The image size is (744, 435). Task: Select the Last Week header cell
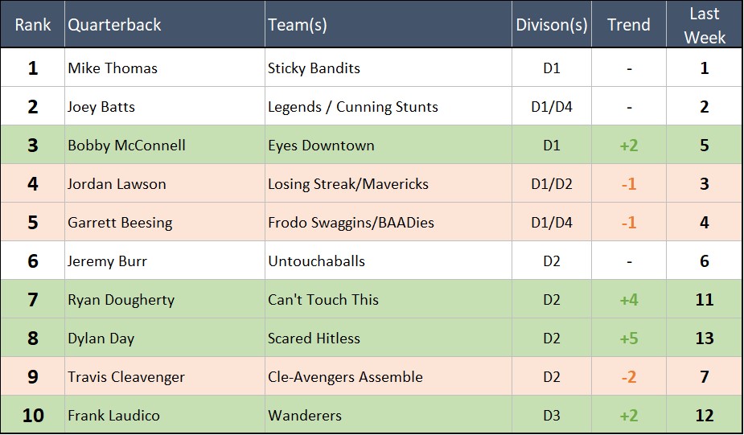coord(704,25)
